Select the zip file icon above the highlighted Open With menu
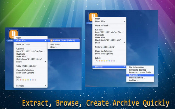The height and width of the screenshot is (109, 175). pyautogui.click(x=13, y=34)
